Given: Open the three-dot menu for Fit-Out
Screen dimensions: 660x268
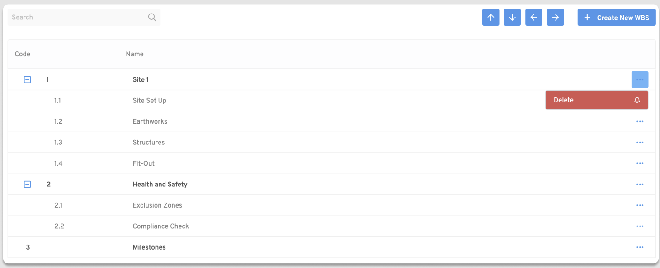Looking at the screenshot, I should (640, 163).
